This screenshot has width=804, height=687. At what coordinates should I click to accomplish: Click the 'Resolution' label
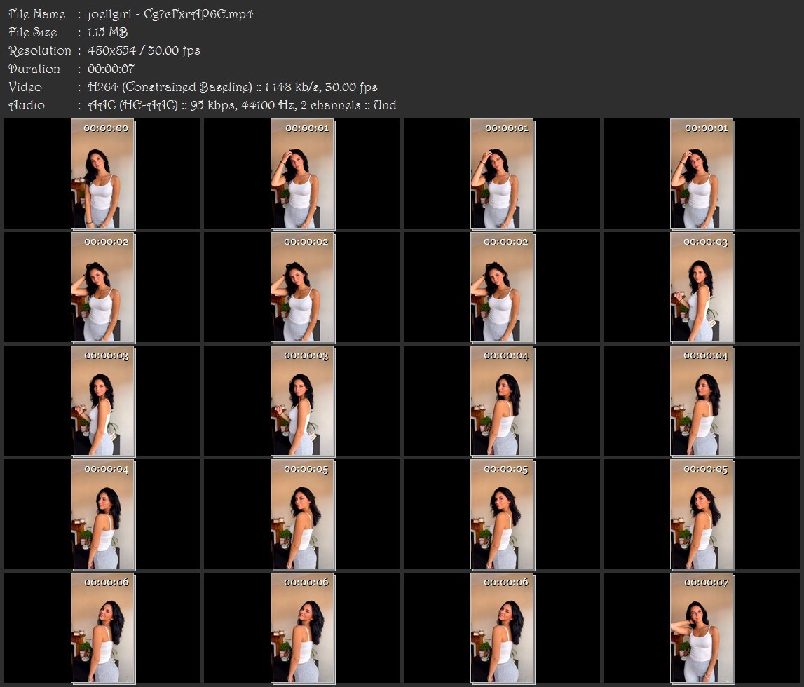(x=39, y=50)
